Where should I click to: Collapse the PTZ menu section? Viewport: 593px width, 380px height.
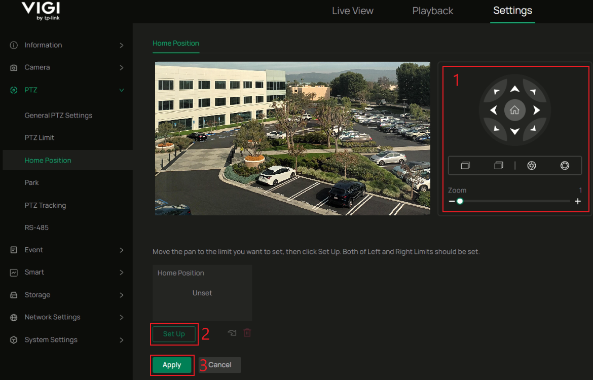[66, 90]
